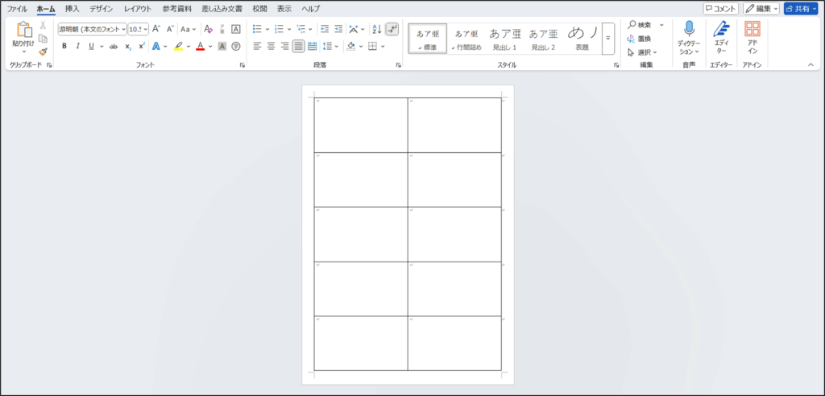
Task: Open the 段落 dialog launcher
Action: pos(399,65)
